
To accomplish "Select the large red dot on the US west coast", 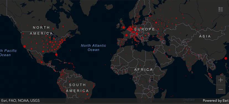I will pyautogui.click(x=25, y=46).
